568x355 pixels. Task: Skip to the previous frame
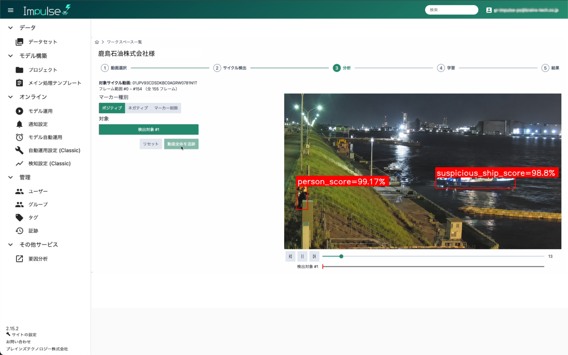(290, 257)
